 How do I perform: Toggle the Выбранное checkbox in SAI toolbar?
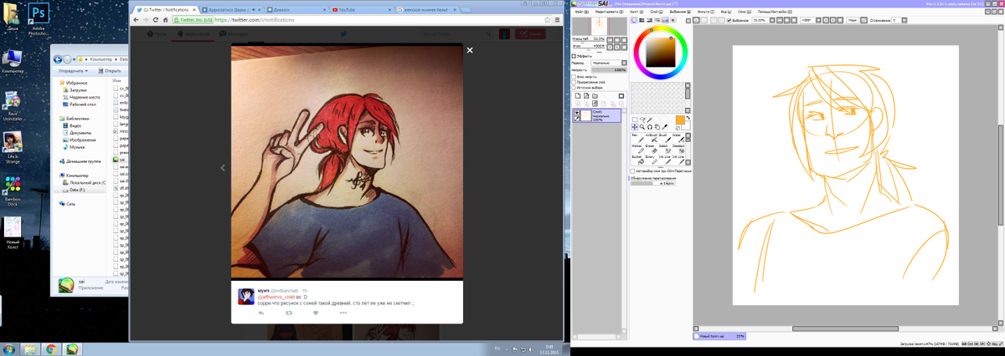(729, 20)
